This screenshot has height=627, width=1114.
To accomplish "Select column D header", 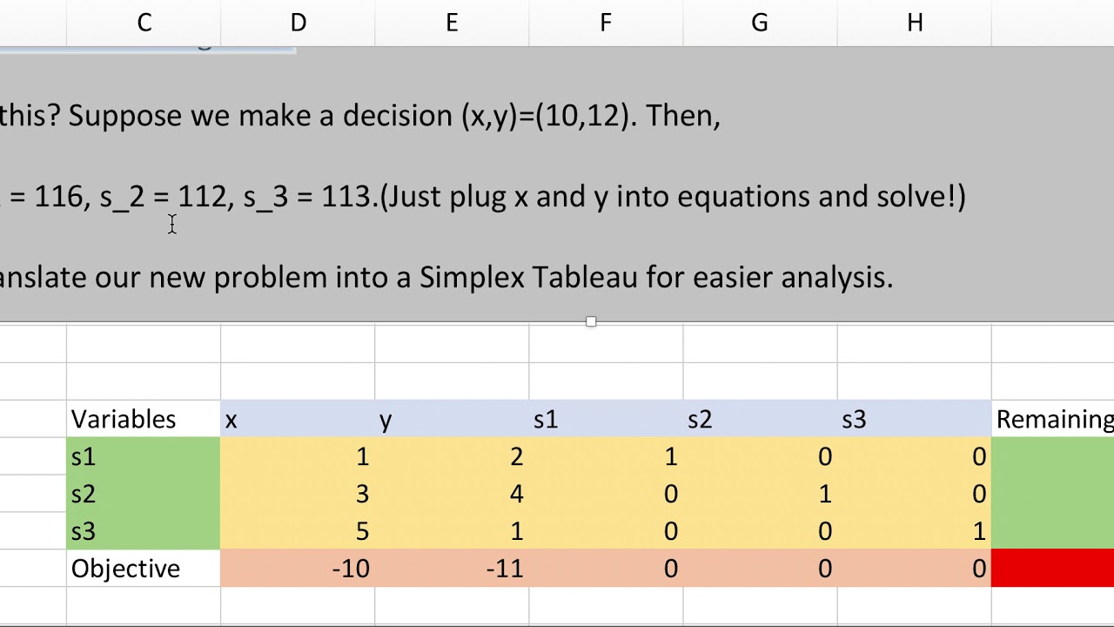I will 298,23.
